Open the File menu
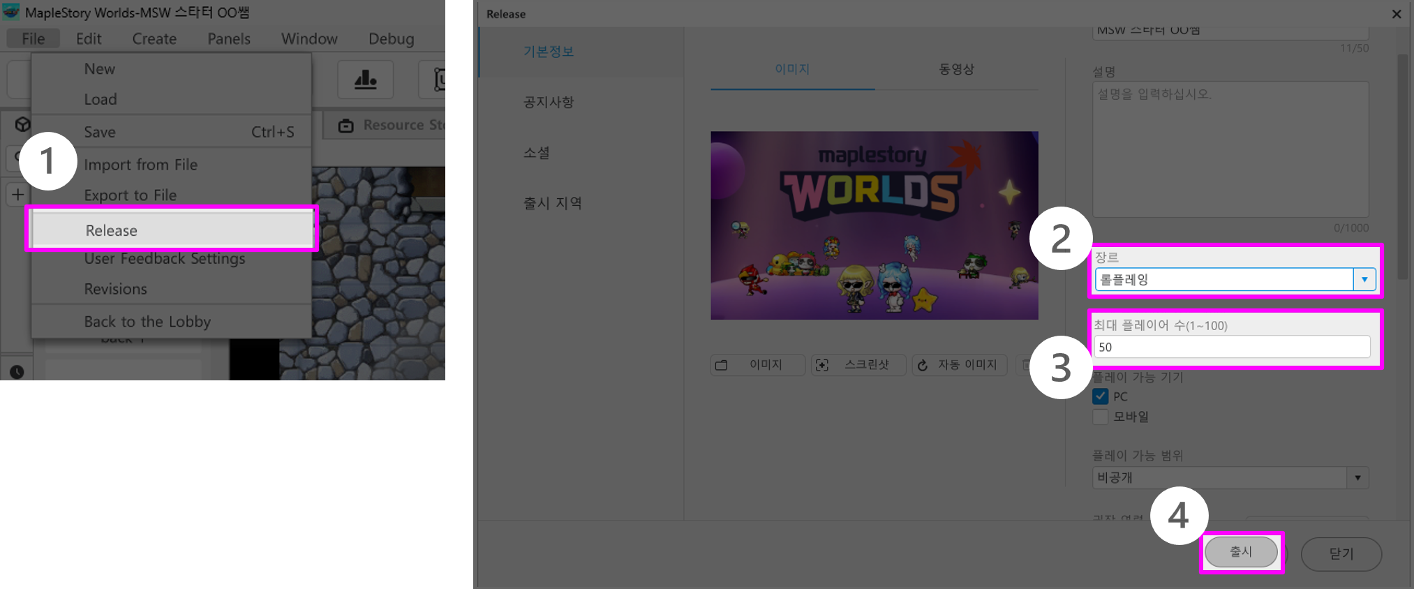Screen dimensions: 1414x589 coord(33,38)
